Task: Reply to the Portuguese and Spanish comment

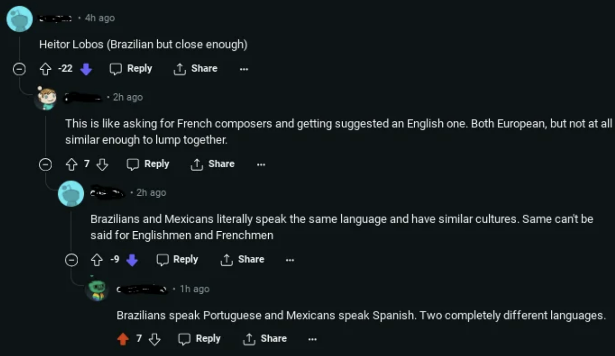Action: point(199,339)
